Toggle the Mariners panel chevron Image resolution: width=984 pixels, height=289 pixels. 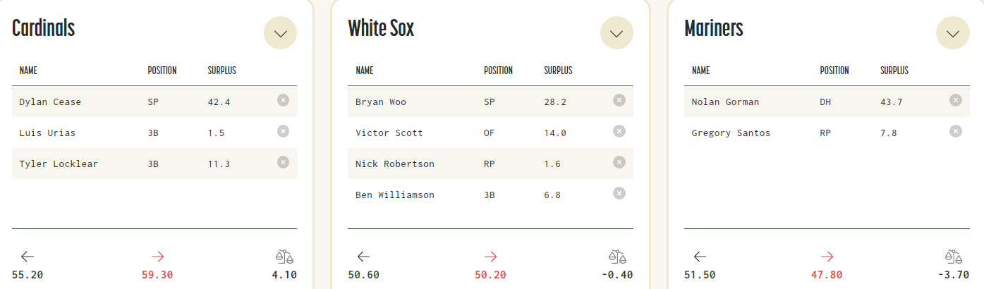point(952,33)
